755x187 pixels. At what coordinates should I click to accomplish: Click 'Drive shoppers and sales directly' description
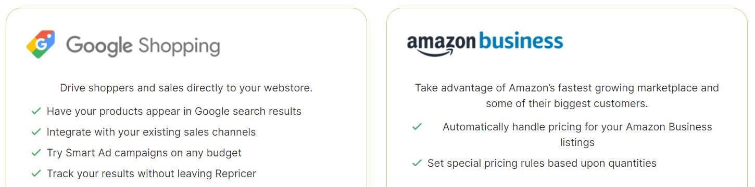pos(186,88)
